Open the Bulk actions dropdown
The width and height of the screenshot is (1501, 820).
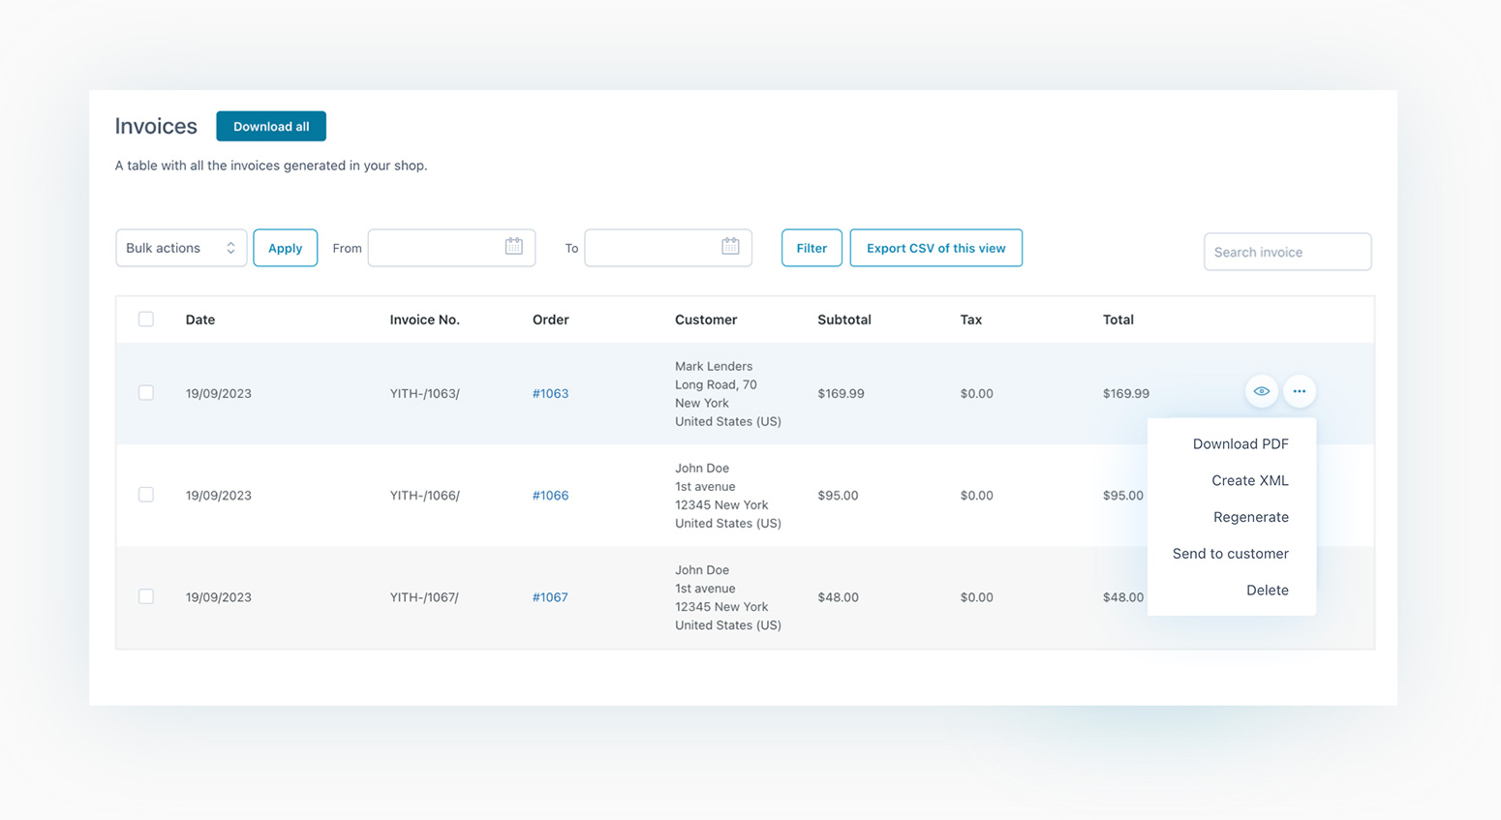(181, 248)
